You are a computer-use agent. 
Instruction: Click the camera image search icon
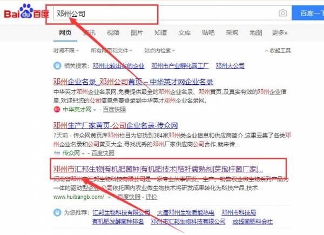click(x=282, y=13)
